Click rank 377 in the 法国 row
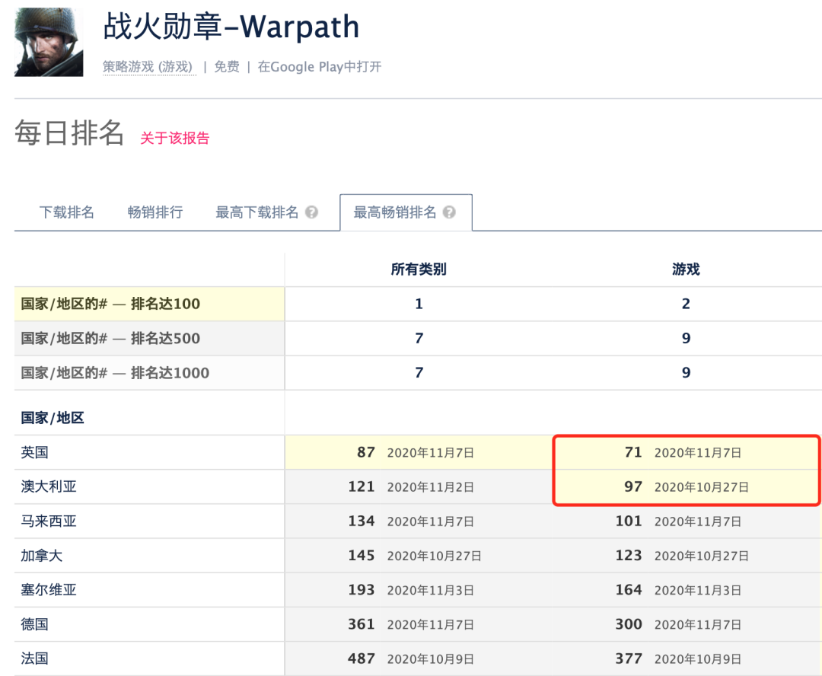The image size is (822, 676). click(629, 658)
